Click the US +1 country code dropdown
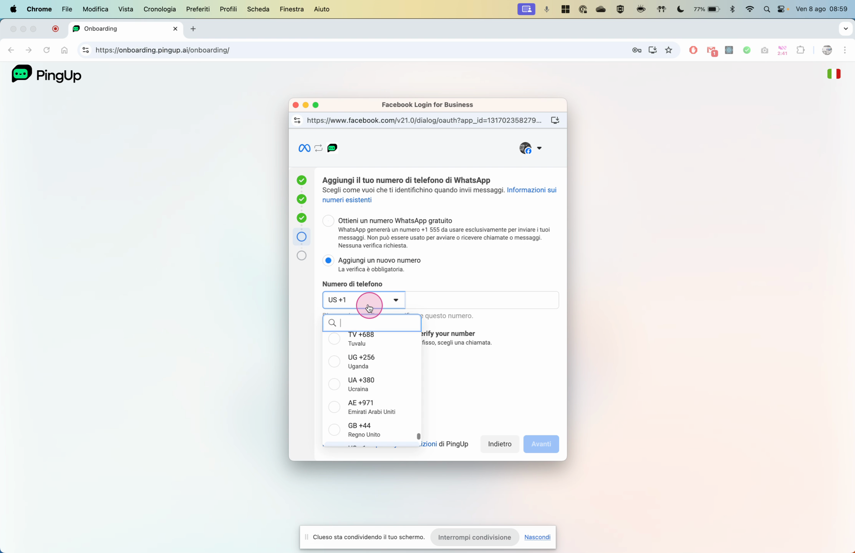This screenshot has height=553, width=855. point(363,300)
